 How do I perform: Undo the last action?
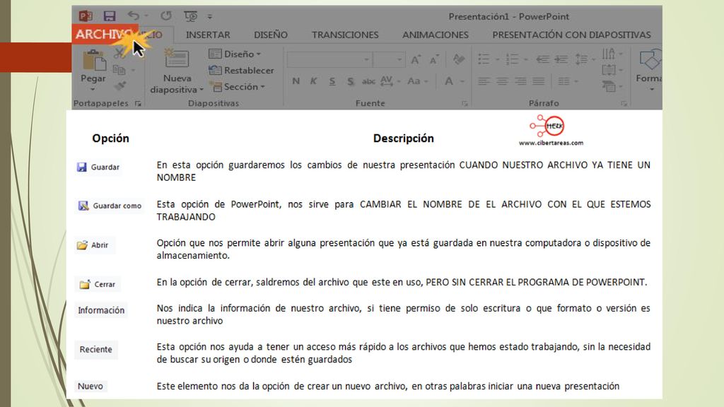coord(134,16)
